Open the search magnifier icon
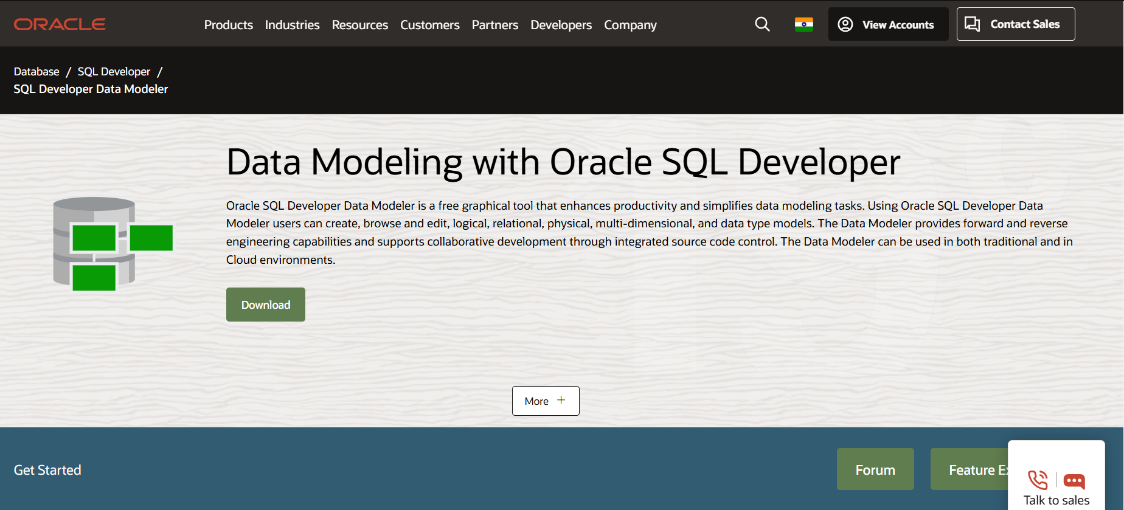The width and height of the screenshot is (1124, 510). (x=762, y=24)
